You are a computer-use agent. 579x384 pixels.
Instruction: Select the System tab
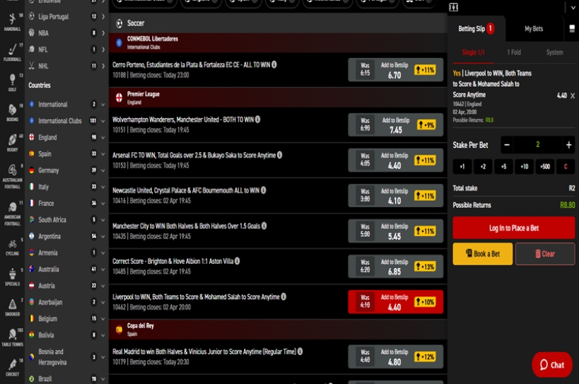pos(555,52)
